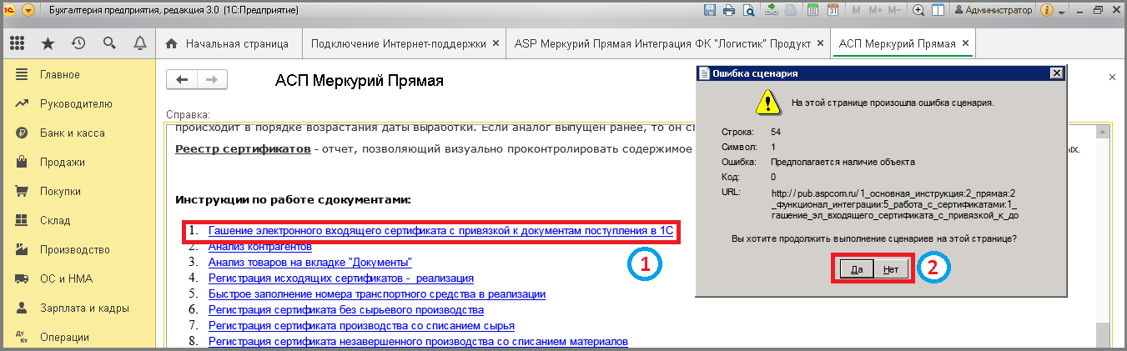Viewport: 1127px width, 351px height.
Task: Click ОС и НМА truck icon
Action: 22,278
